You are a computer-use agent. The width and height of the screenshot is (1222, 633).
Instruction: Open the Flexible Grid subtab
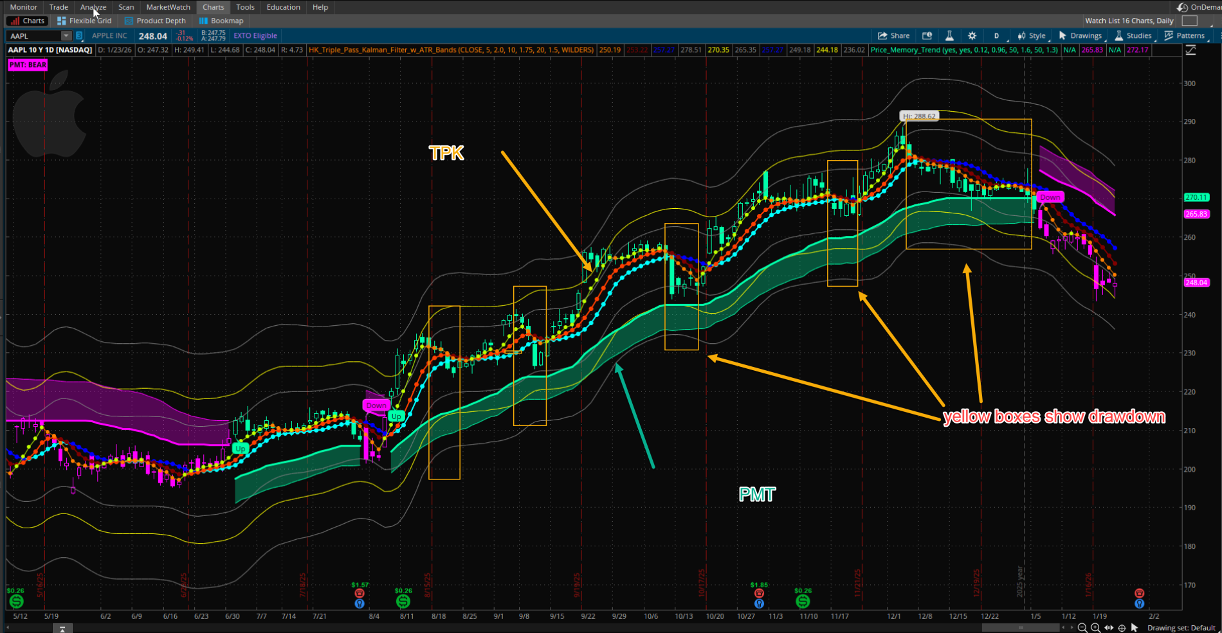(x=84, y=21)
